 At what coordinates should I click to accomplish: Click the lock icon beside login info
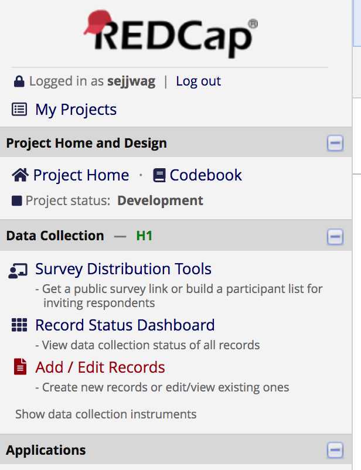(x=19, y=81)
